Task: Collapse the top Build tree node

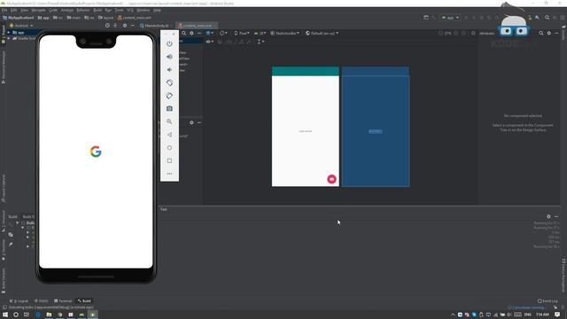Action: pyautogui.click(x=17, y=222)
